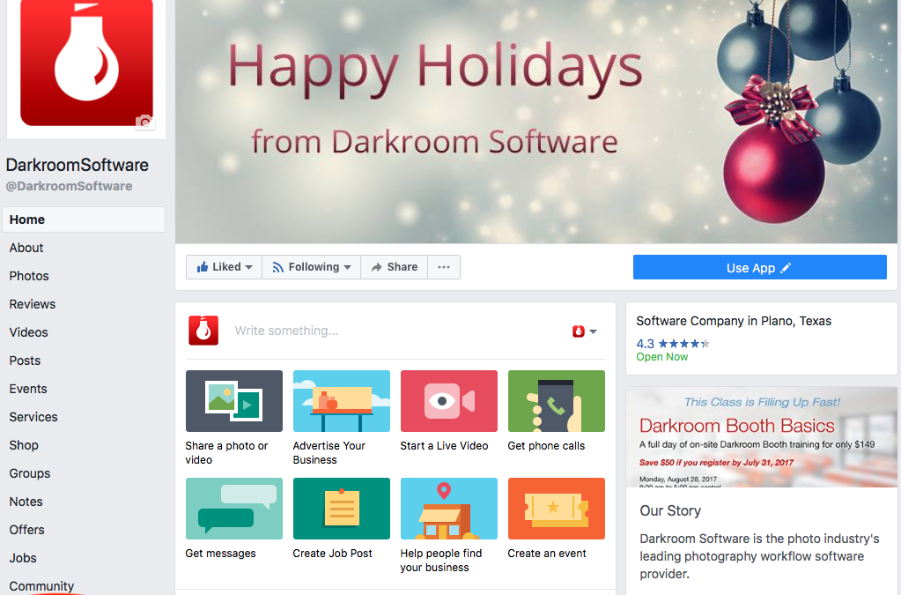This screenshot has height=595, width=901.
Task: Open the Reviews section
Action: (33, 304)
